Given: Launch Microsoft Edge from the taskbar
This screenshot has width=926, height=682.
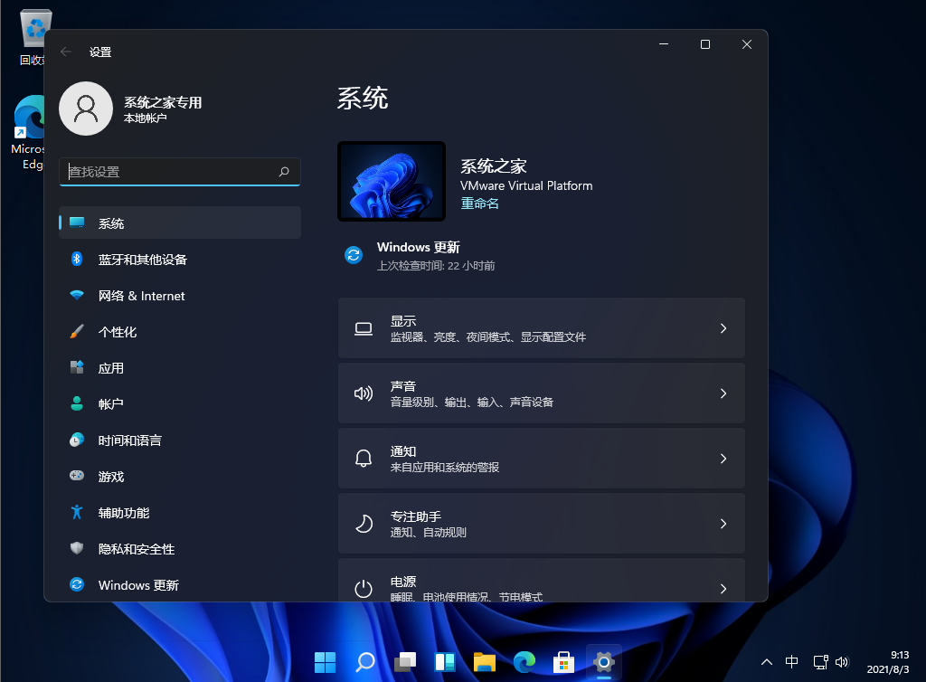Looking at the screenshot, I should click(x=524, y=662).
